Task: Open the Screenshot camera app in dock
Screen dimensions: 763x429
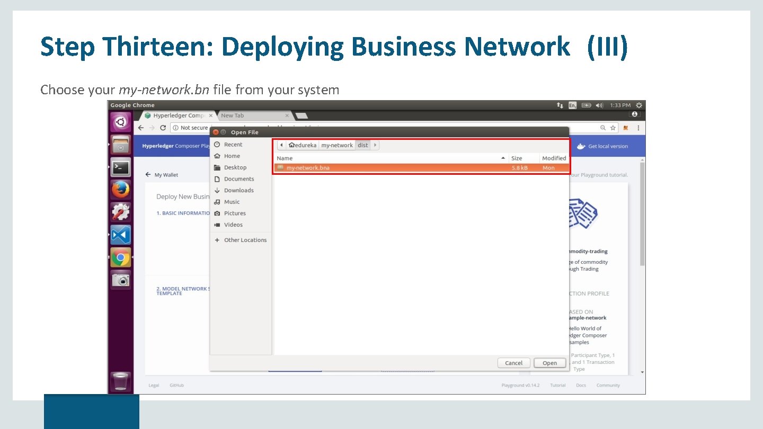Action: 121,280
